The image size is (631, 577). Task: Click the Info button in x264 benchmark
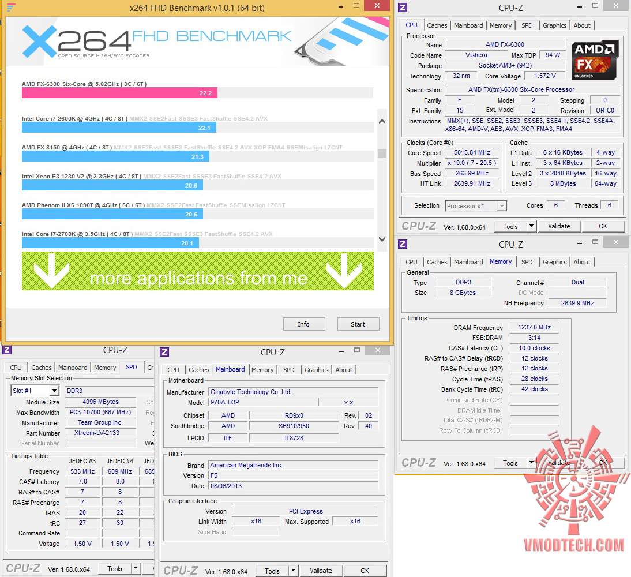(x=304, y=324)
